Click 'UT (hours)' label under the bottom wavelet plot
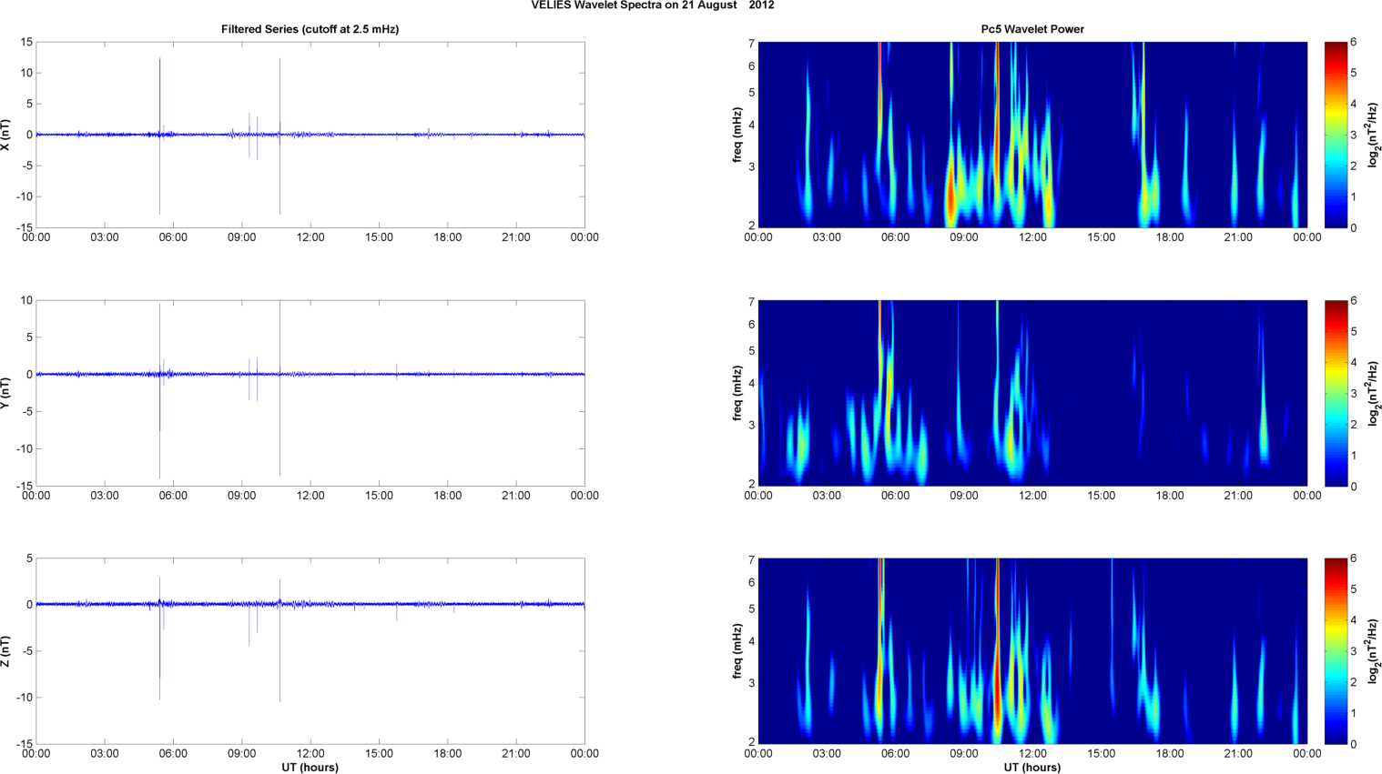Image resolution: width=1382 pixels, height=774 pixels. click(x=1032, y=768)
